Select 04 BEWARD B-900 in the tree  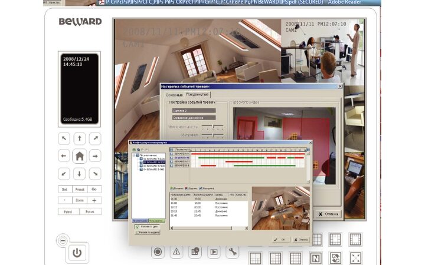(153, 169)
